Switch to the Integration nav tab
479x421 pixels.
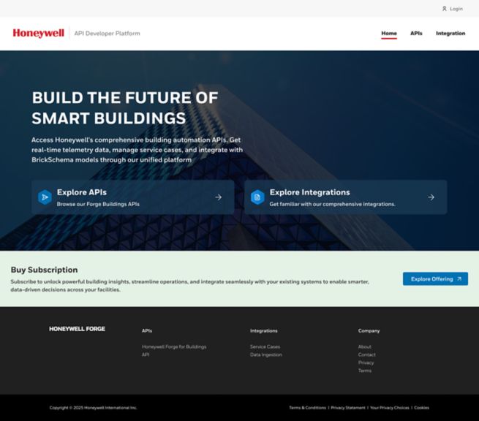click(450, 34)
